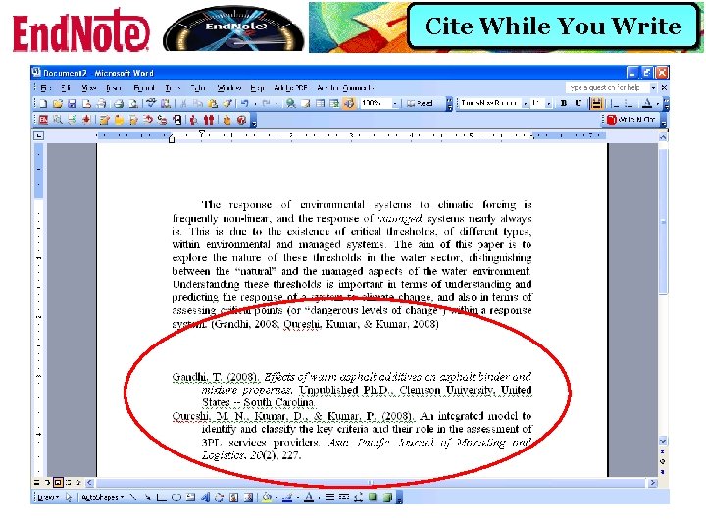Image resolution: width=706 pixels, height=530 pixels.
Task: Click the Paste clipboard icon
Action: 213,104
